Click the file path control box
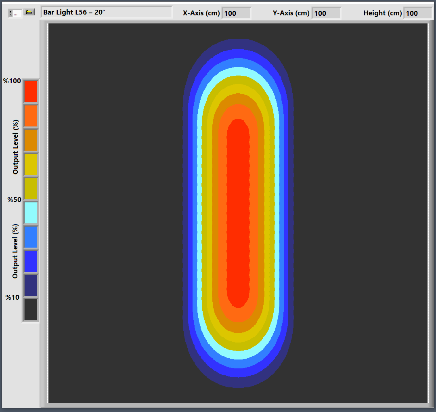 [15, 13]
